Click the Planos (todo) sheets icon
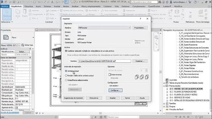The height and width of the screenshot is (119, 212). (x=167, y=86)
